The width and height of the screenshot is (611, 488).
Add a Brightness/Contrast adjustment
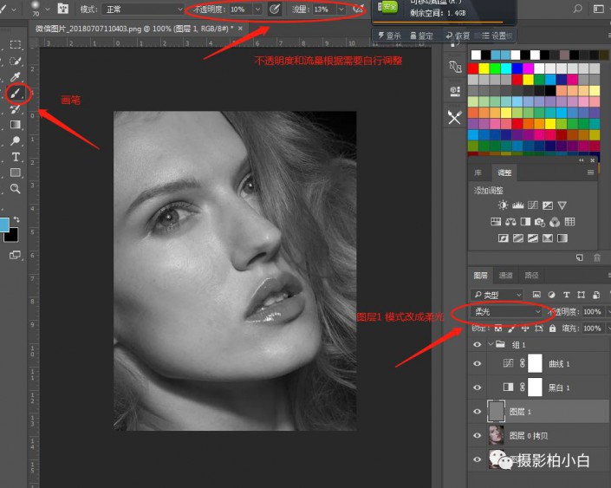[503, 205]
